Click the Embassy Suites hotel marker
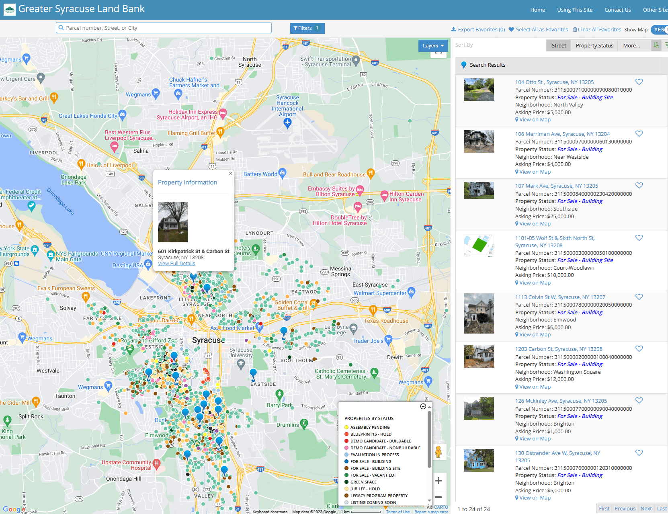Viewport: 668px width, 514px height. [360, 190]
